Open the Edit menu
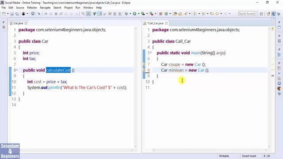 pyautogui.click(x=11, y=8)
